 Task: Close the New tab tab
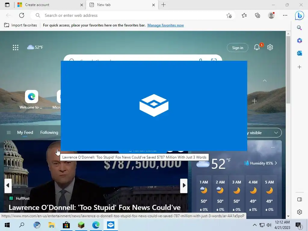[154, 5]
